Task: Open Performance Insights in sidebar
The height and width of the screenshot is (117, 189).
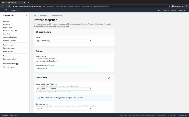Action: point(10,31)
